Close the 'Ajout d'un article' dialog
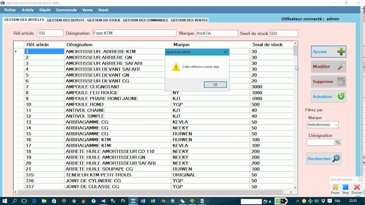 [225, 52]
